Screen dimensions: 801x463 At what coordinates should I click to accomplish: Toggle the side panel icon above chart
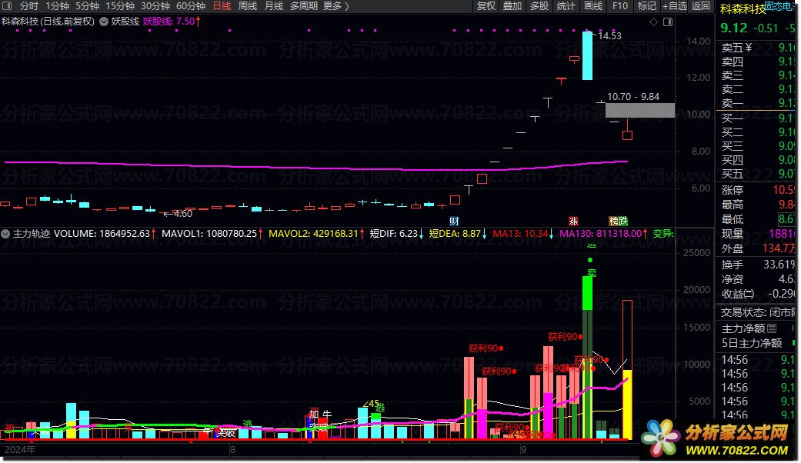(x=668, y=22)
